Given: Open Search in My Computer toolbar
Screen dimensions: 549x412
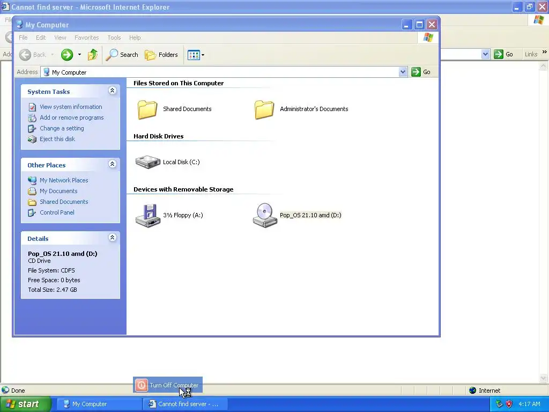Looking at the screenshot, I should point(122,55).
